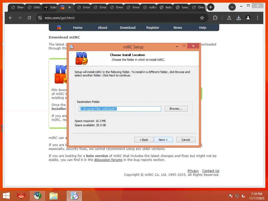Click the Copyright mIRC Co. Ltd. text

point(172,175)
